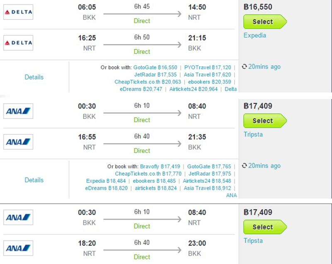Open the Expedia provider link under Delta price
Screen dimensions: 332x264
255,35
